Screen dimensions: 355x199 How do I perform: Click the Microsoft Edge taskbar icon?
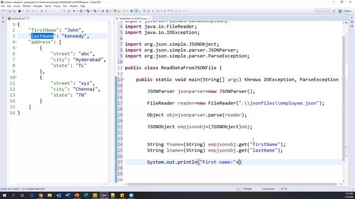pyautogui.click(x=32, y=195)
